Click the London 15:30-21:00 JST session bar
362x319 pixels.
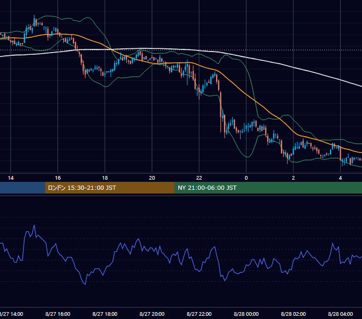point(110,188)
